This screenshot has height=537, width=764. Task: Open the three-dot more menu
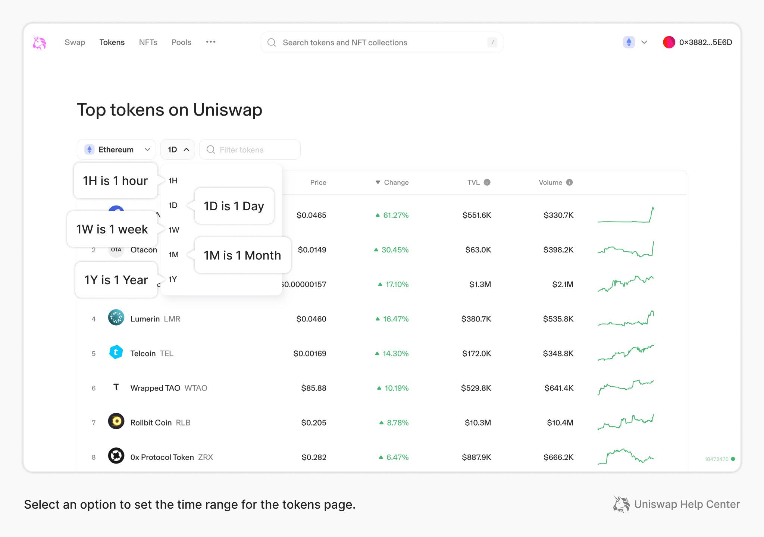[x=211, y=42]
